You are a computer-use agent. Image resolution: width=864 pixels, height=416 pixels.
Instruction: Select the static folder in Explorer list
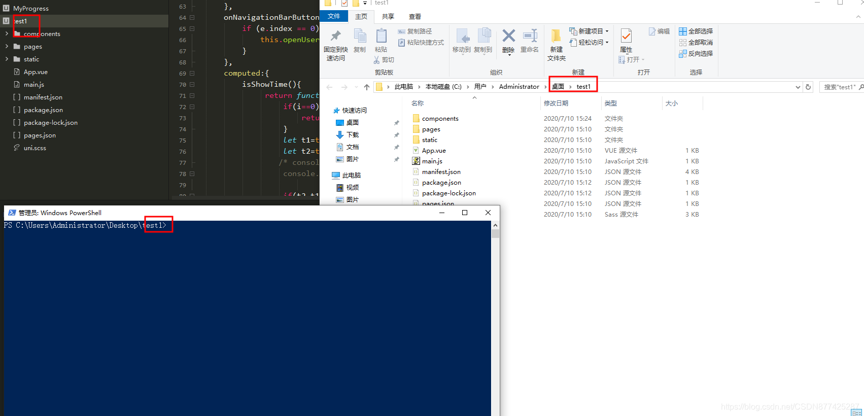pyautogui.click(x=430, y=140)
